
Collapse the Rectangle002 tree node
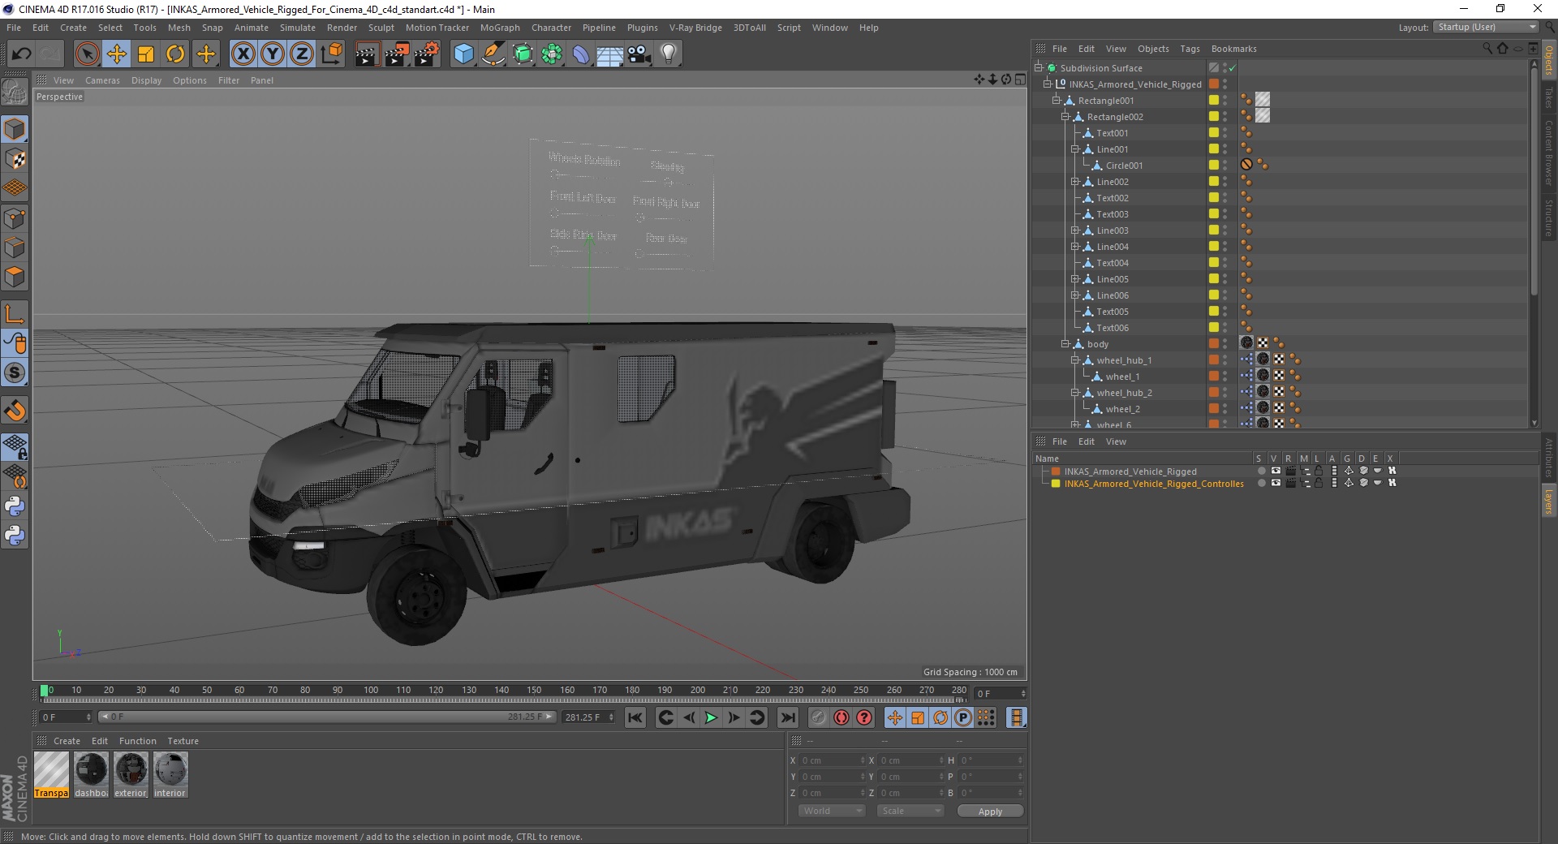point(1065,117)
